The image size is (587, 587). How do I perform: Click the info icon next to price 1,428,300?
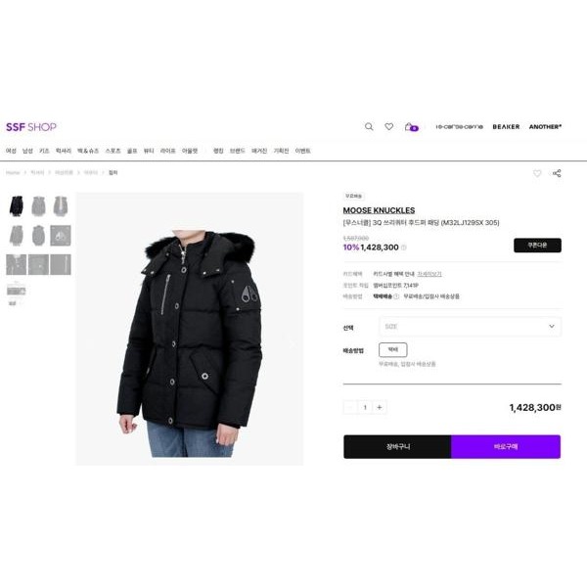click(403, 248)
